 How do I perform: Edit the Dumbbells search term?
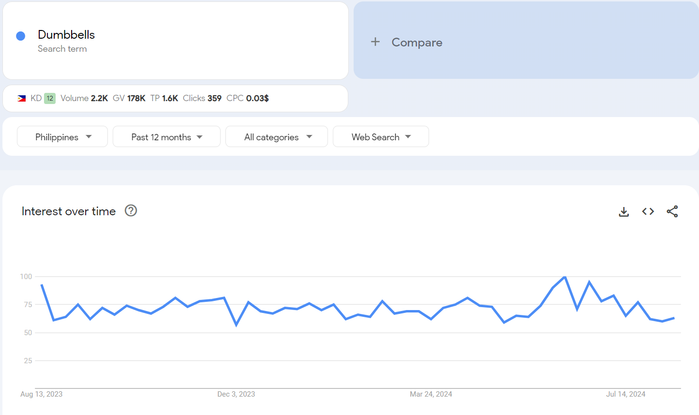[x=66, y=35]
